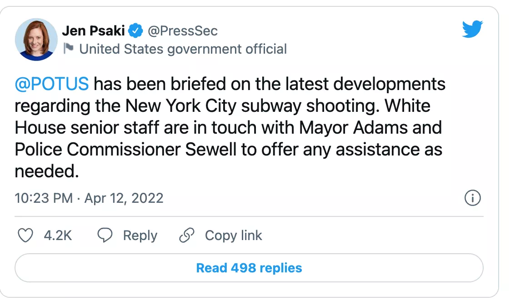Click the United States government official label
The image size is (510, 301).
[x=183, y=49]
